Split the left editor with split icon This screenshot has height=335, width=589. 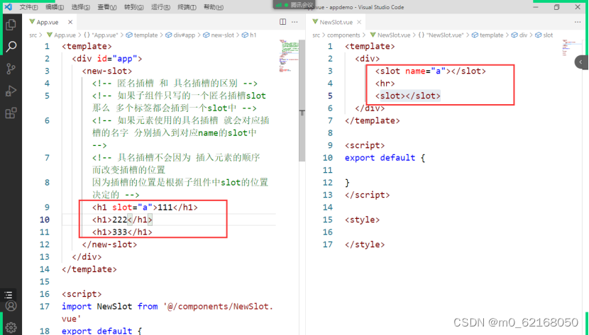tap(283, 22)
